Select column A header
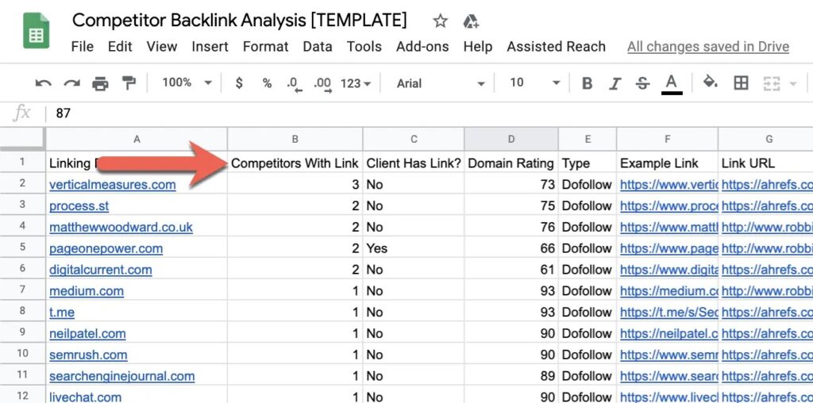Viewport: 813px width, 403px height. coord(137,139)
